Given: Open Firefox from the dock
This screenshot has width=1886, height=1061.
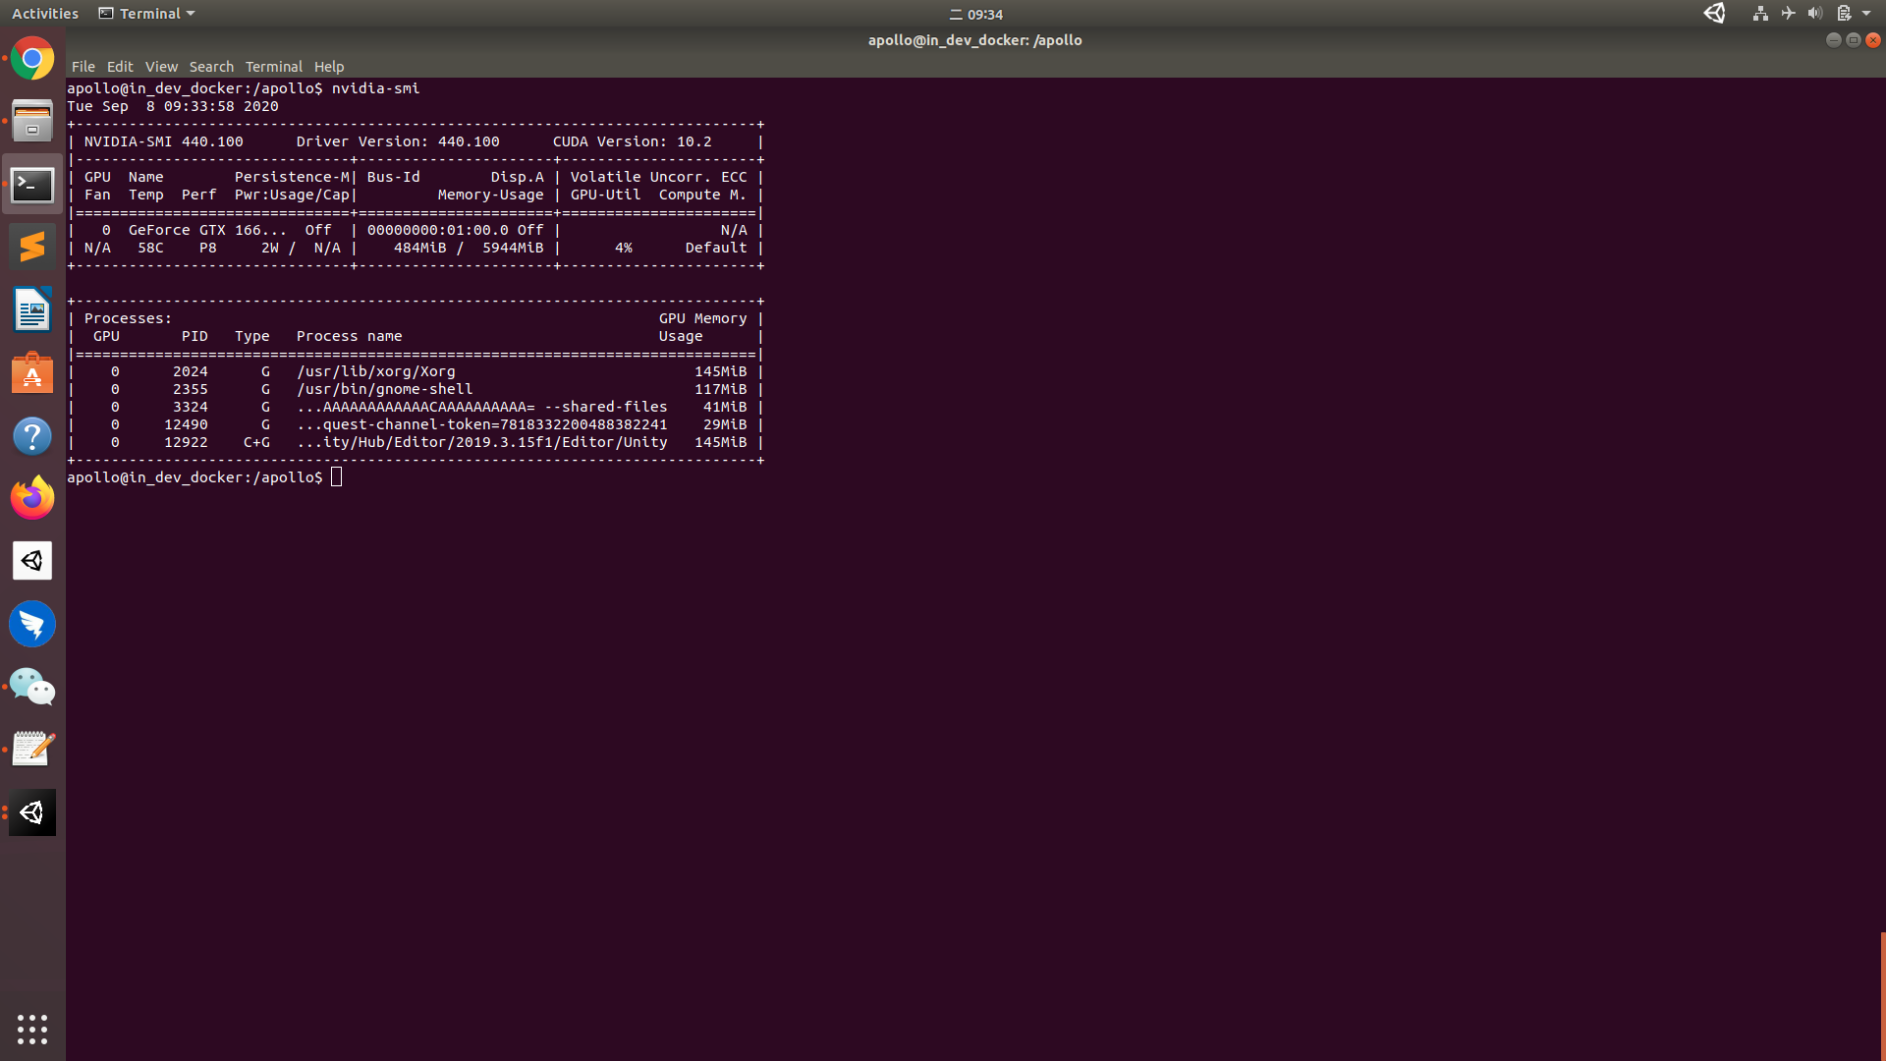Looking at the screenshot, I should click(x=32, y=498).
